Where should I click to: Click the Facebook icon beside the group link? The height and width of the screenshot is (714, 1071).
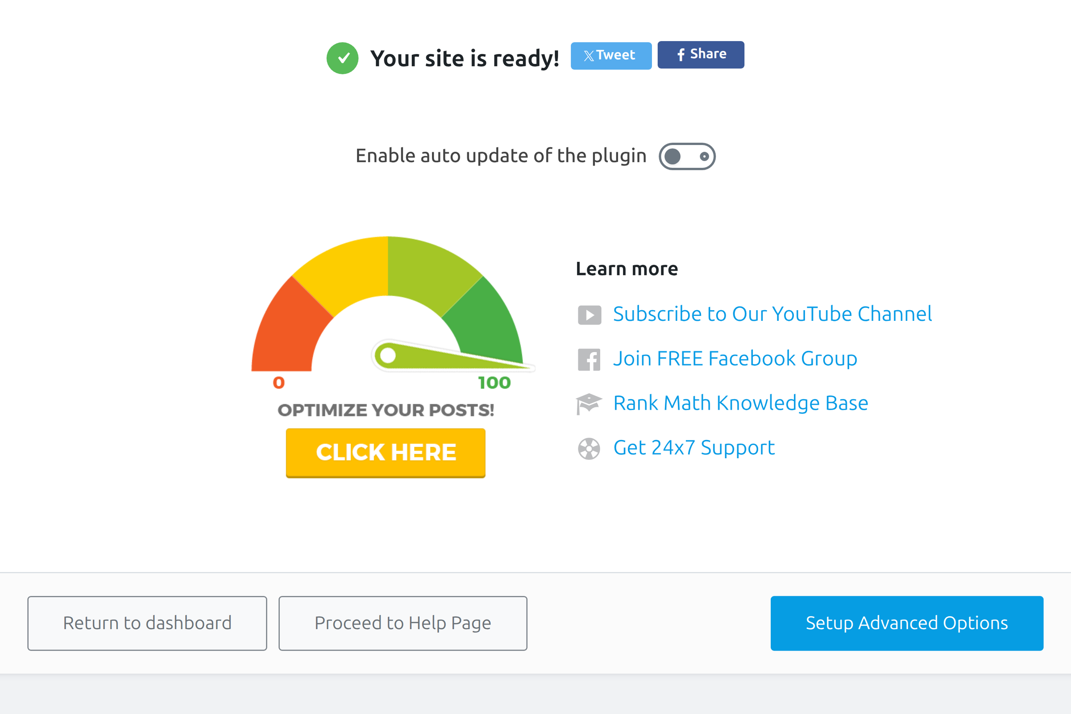point(589,360)
